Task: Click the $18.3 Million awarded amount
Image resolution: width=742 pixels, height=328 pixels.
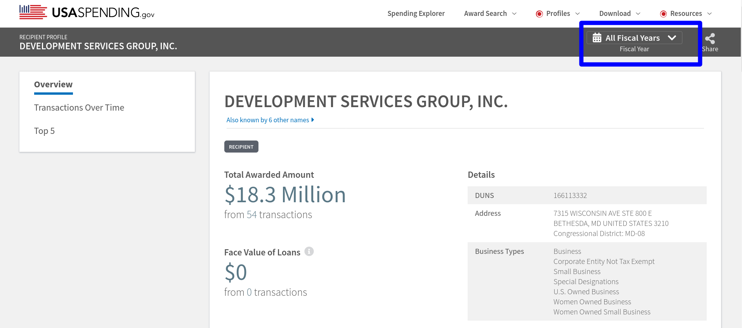Action: tap(285, 194)
